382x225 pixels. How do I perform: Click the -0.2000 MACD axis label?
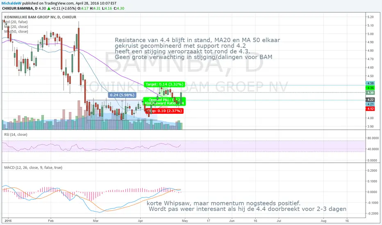coord(372,214)
